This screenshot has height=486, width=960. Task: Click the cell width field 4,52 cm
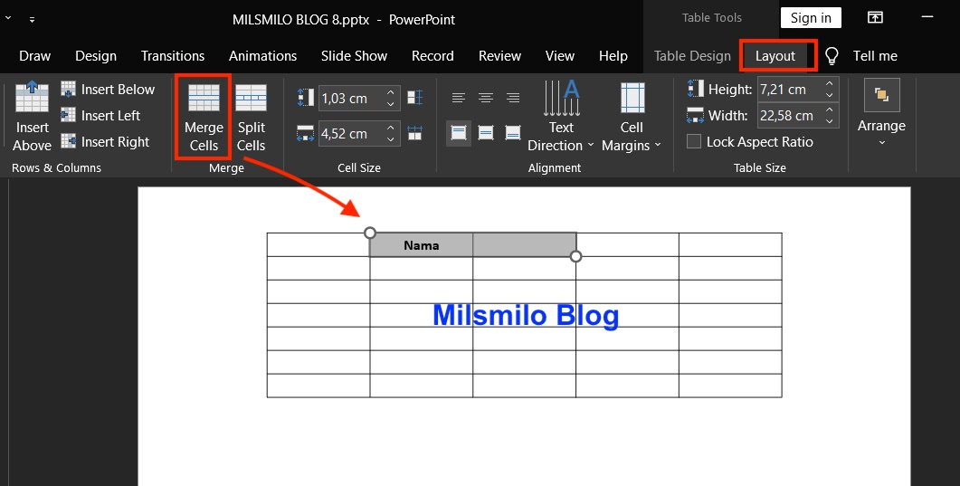point(352,133)
